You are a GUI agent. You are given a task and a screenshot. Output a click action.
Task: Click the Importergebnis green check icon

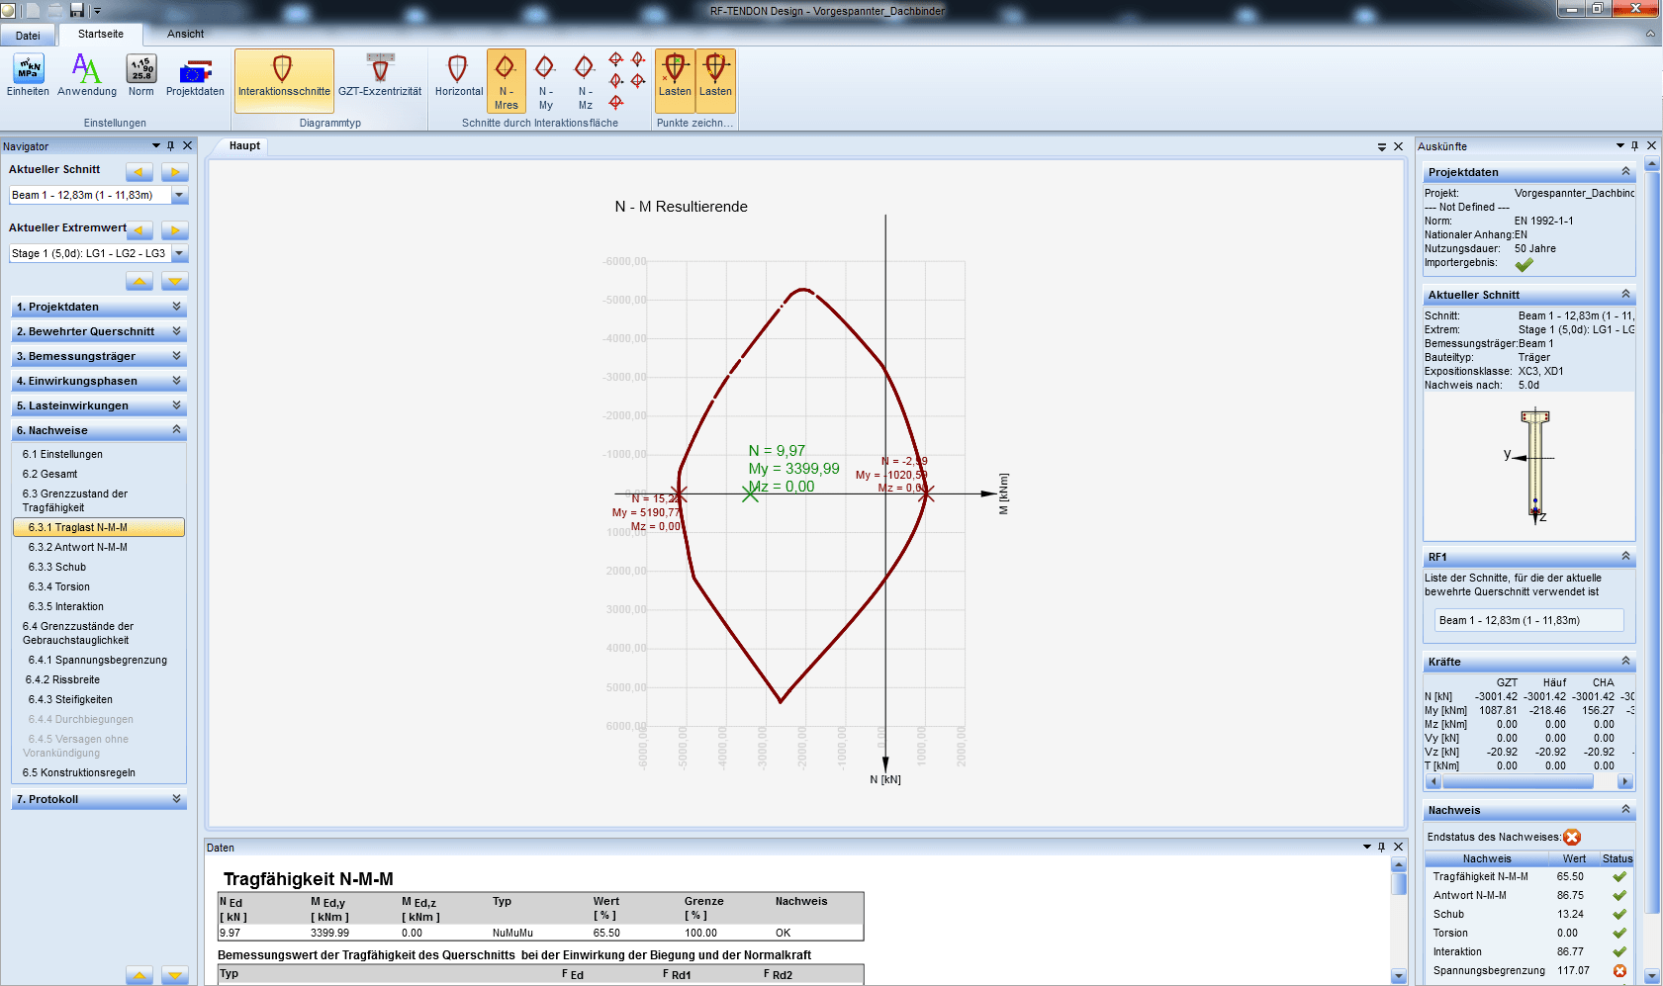[1524, 264]
